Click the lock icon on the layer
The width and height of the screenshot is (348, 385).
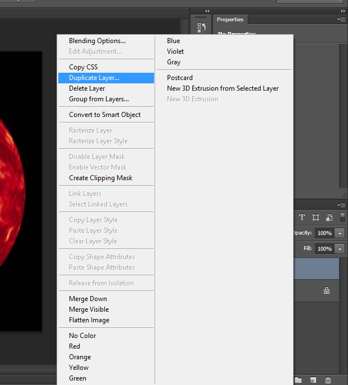coord(327,290)
